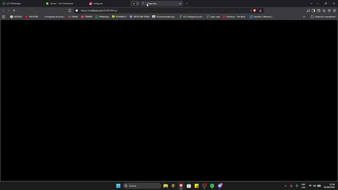Open the browser hamburger menu
This screenshot has width=338, height=190.
[335, 11]
